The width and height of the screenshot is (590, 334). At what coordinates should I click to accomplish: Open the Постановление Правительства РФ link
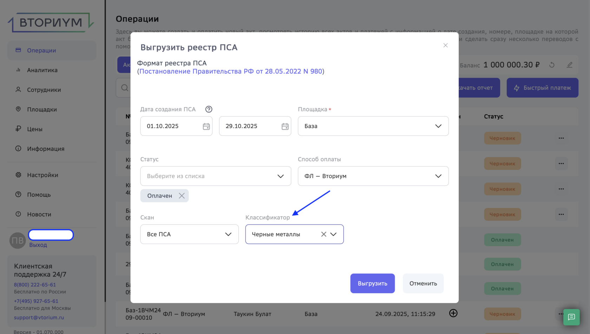[231, 72]
